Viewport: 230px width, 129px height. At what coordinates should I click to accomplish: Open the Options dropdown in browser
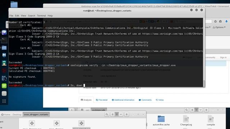coord(219,27)
